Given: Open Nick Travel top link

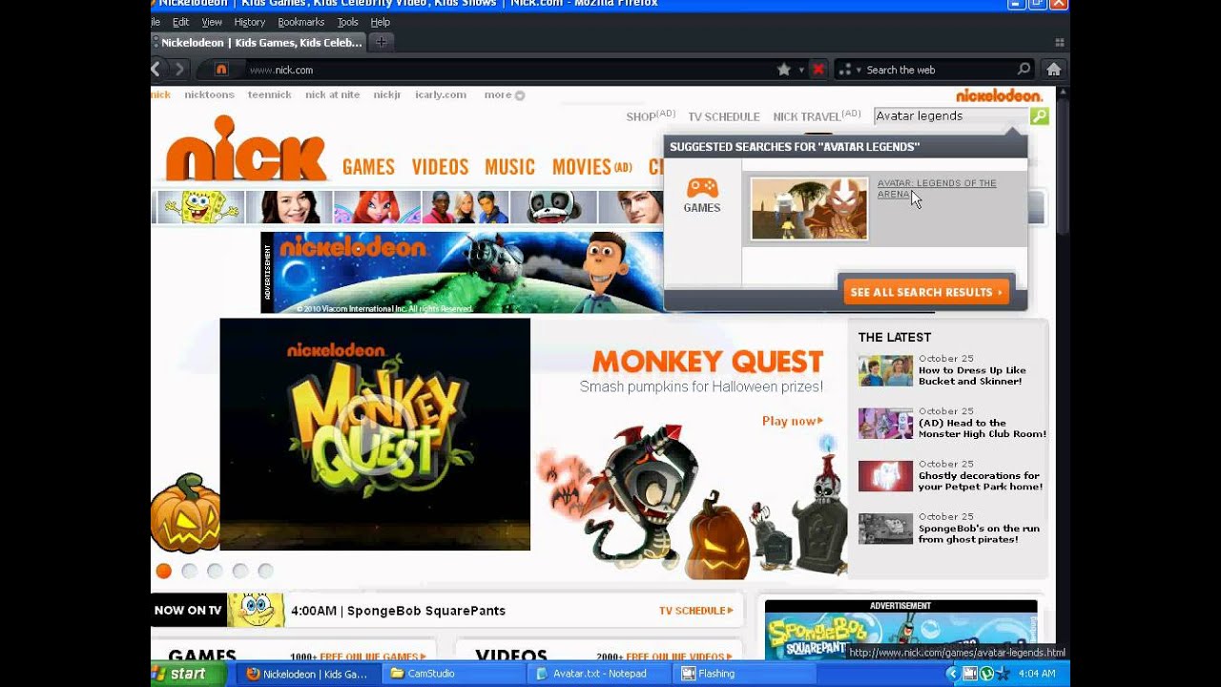Looking at the screenshot, I should click(817, 116).
